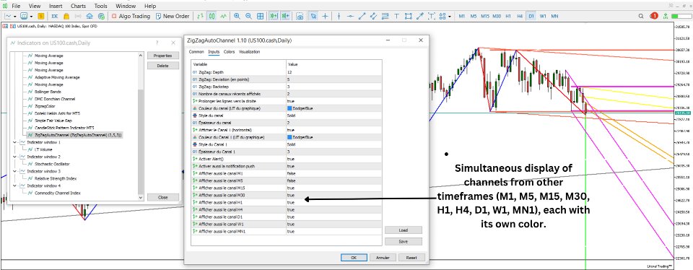Toggle chart shift icon
This screenshot has height=270, width=693.
pyautogui.click(x=286, y=16)
